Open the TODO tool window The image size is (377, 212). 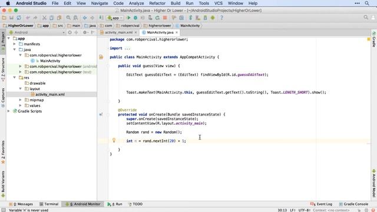(135, 204)
